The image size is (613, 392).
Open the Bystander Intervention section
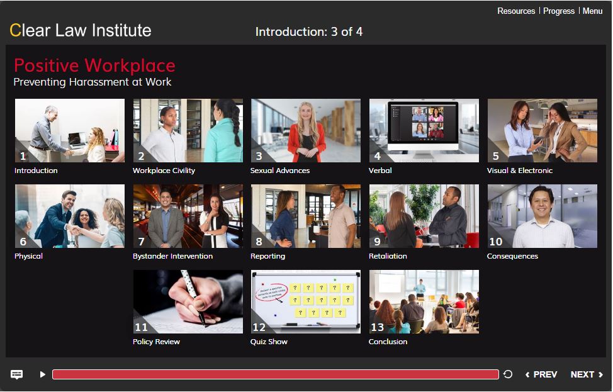(187, 216)
